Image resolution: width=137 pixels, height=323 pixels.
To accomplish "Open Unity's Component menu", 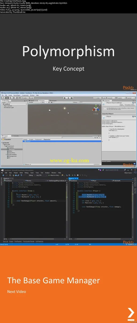I will tap(25, 95).
